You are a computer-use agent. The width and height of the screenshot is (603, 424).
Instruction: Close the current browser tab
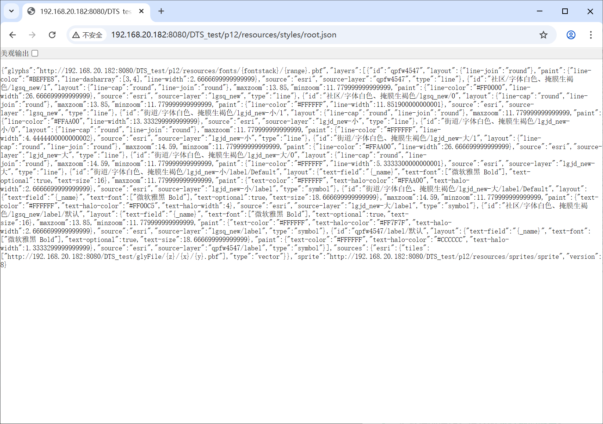tap(141, 11)
